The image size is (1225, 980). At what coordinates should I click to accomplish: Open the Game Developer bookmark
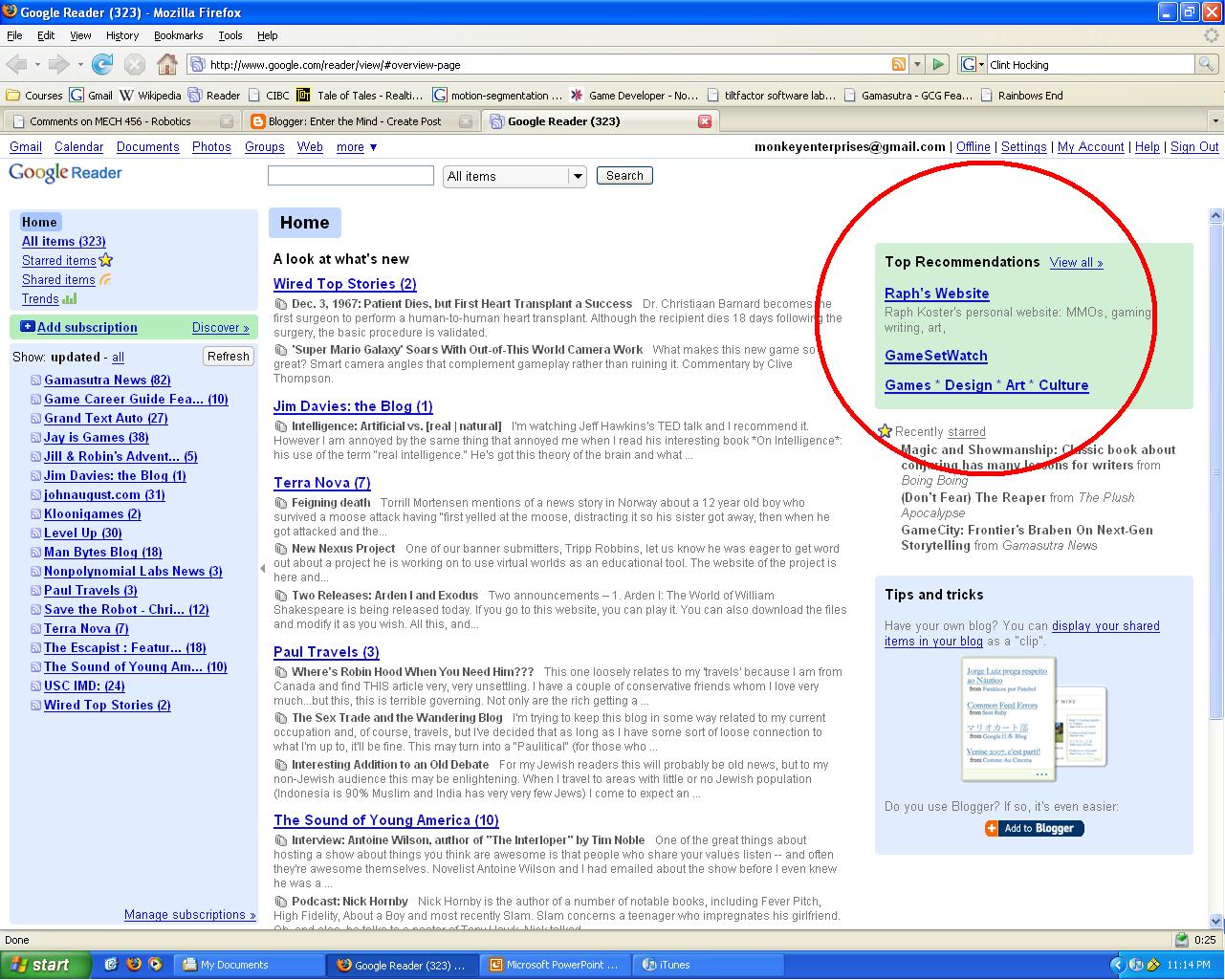click(634, 96)
